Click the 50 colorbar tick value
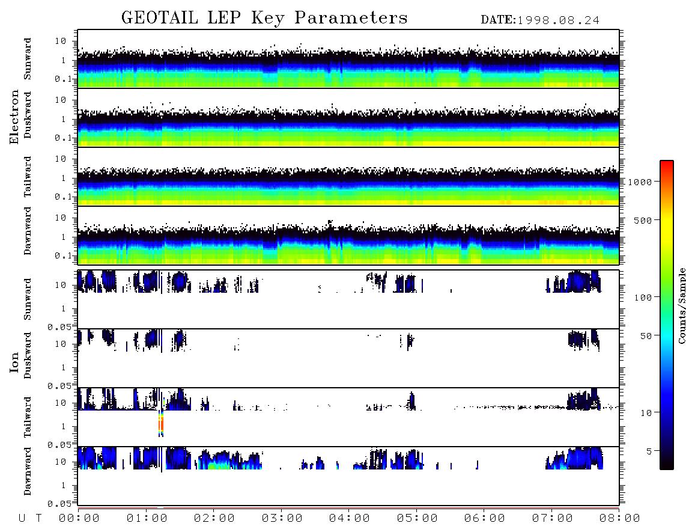Image resolution: width=686 pixels, height=529 pixels. pyautogui.click(x=646, y=336)
